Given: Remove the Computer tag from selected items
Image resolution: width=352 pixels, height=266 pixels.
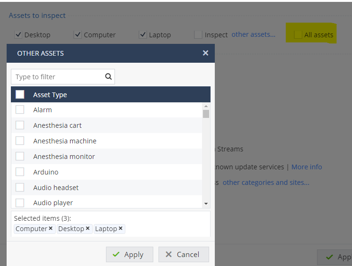Looking at the screenshot, I should (x=51, y=228).
